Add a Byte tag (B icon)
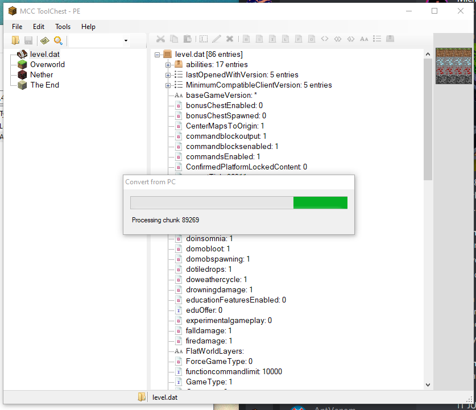Image resolution: width=476 pixels, height=410 pixels. point(246,39)
